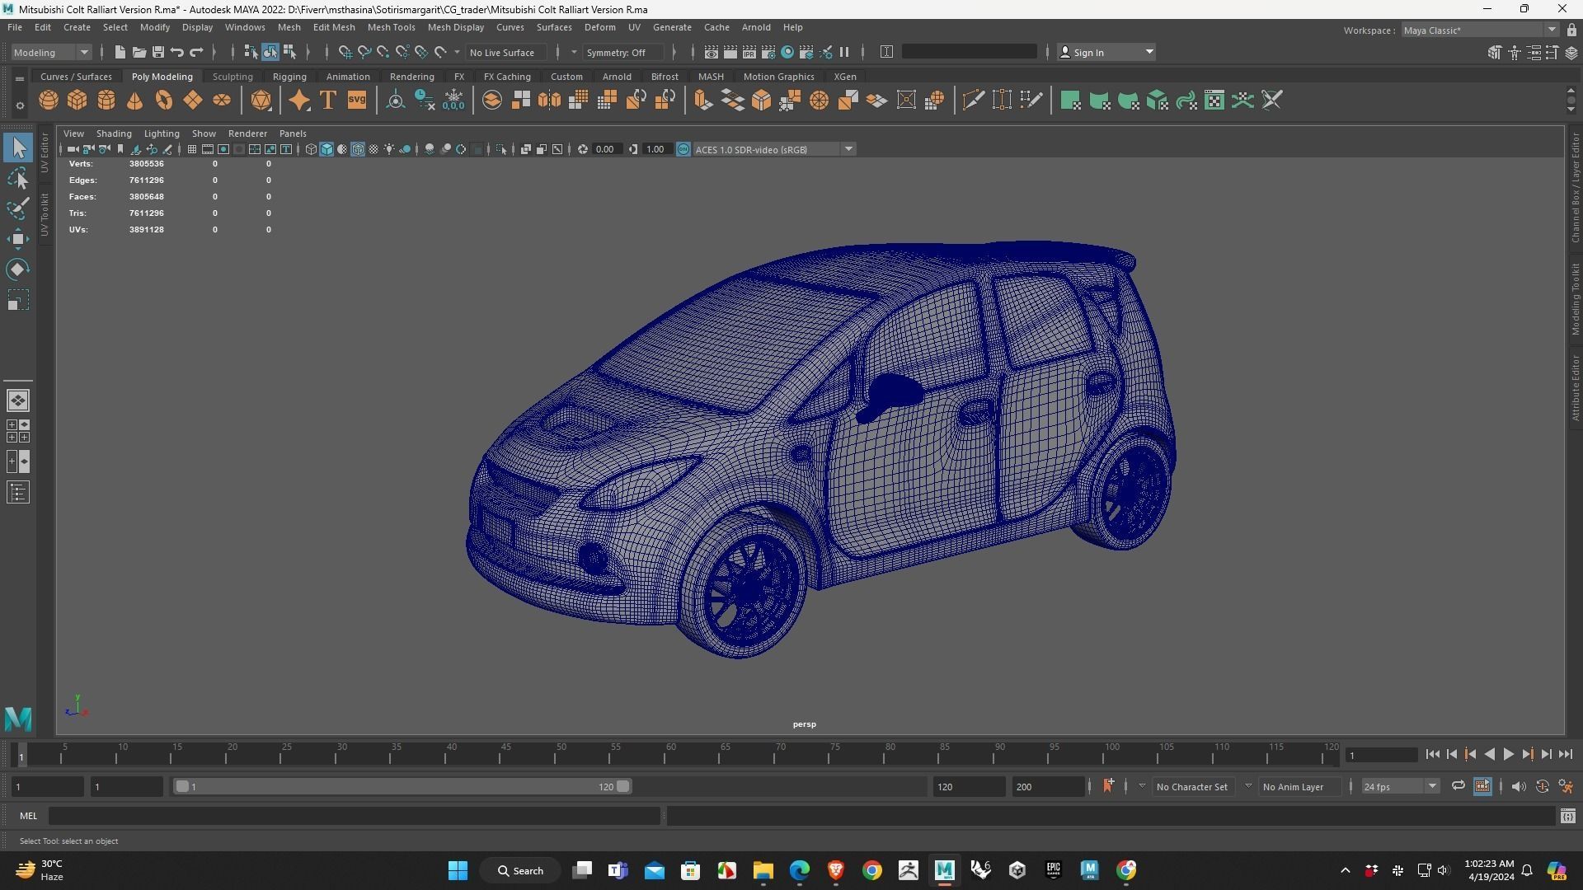Create a Polygon Cone from shelf
1583x890 pixels.
[135, 101]
